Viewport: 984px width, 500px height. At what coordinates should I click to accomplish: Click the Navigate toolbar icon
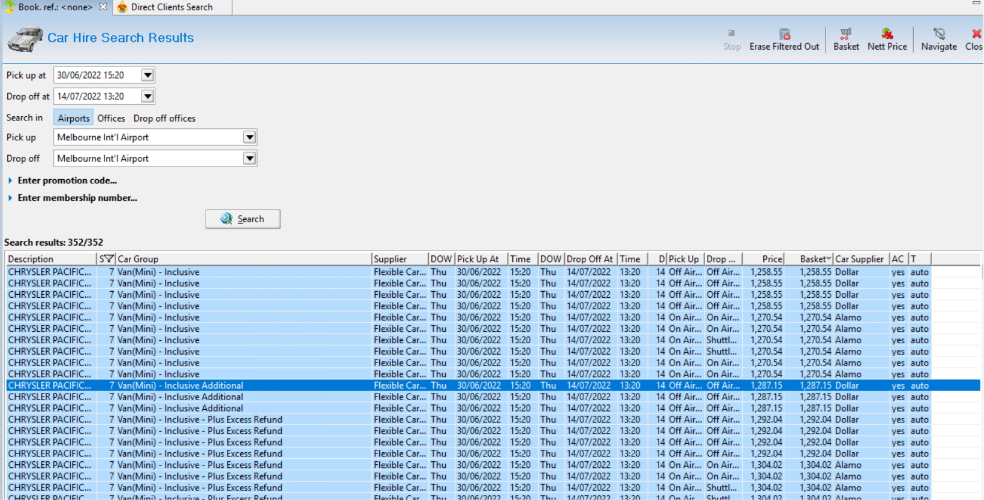939,39
